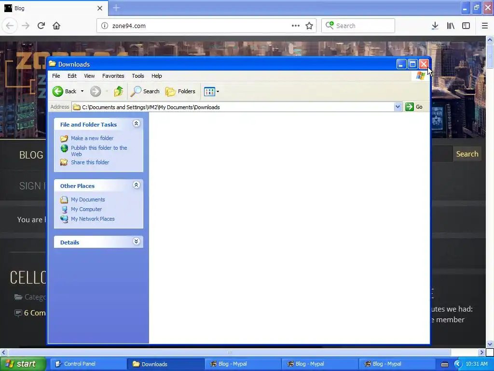The image size is (494, 371).
Task: Go to the browser Home page
Action: 56,26
